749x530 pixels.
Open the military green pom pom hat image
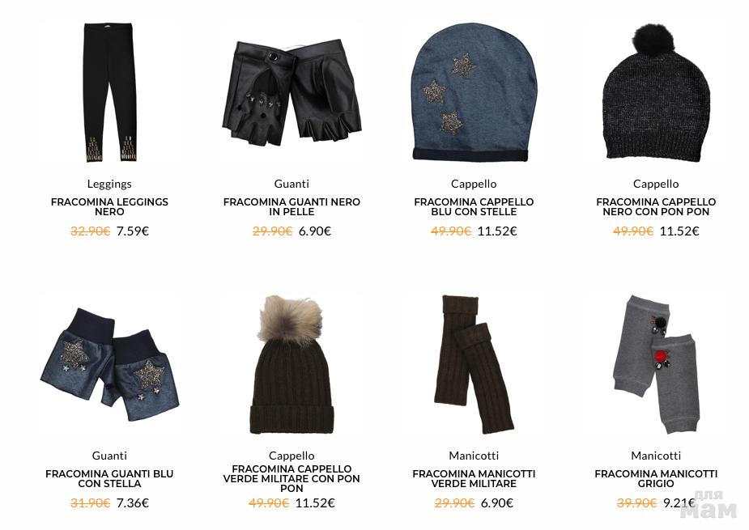click(292, 364)
